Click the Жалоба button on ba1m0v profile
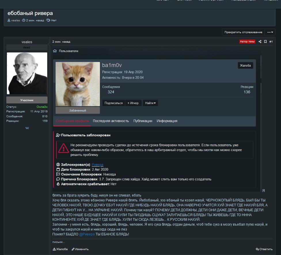Image resolution: width=281 pixels, height=255 pixels. 245,65
